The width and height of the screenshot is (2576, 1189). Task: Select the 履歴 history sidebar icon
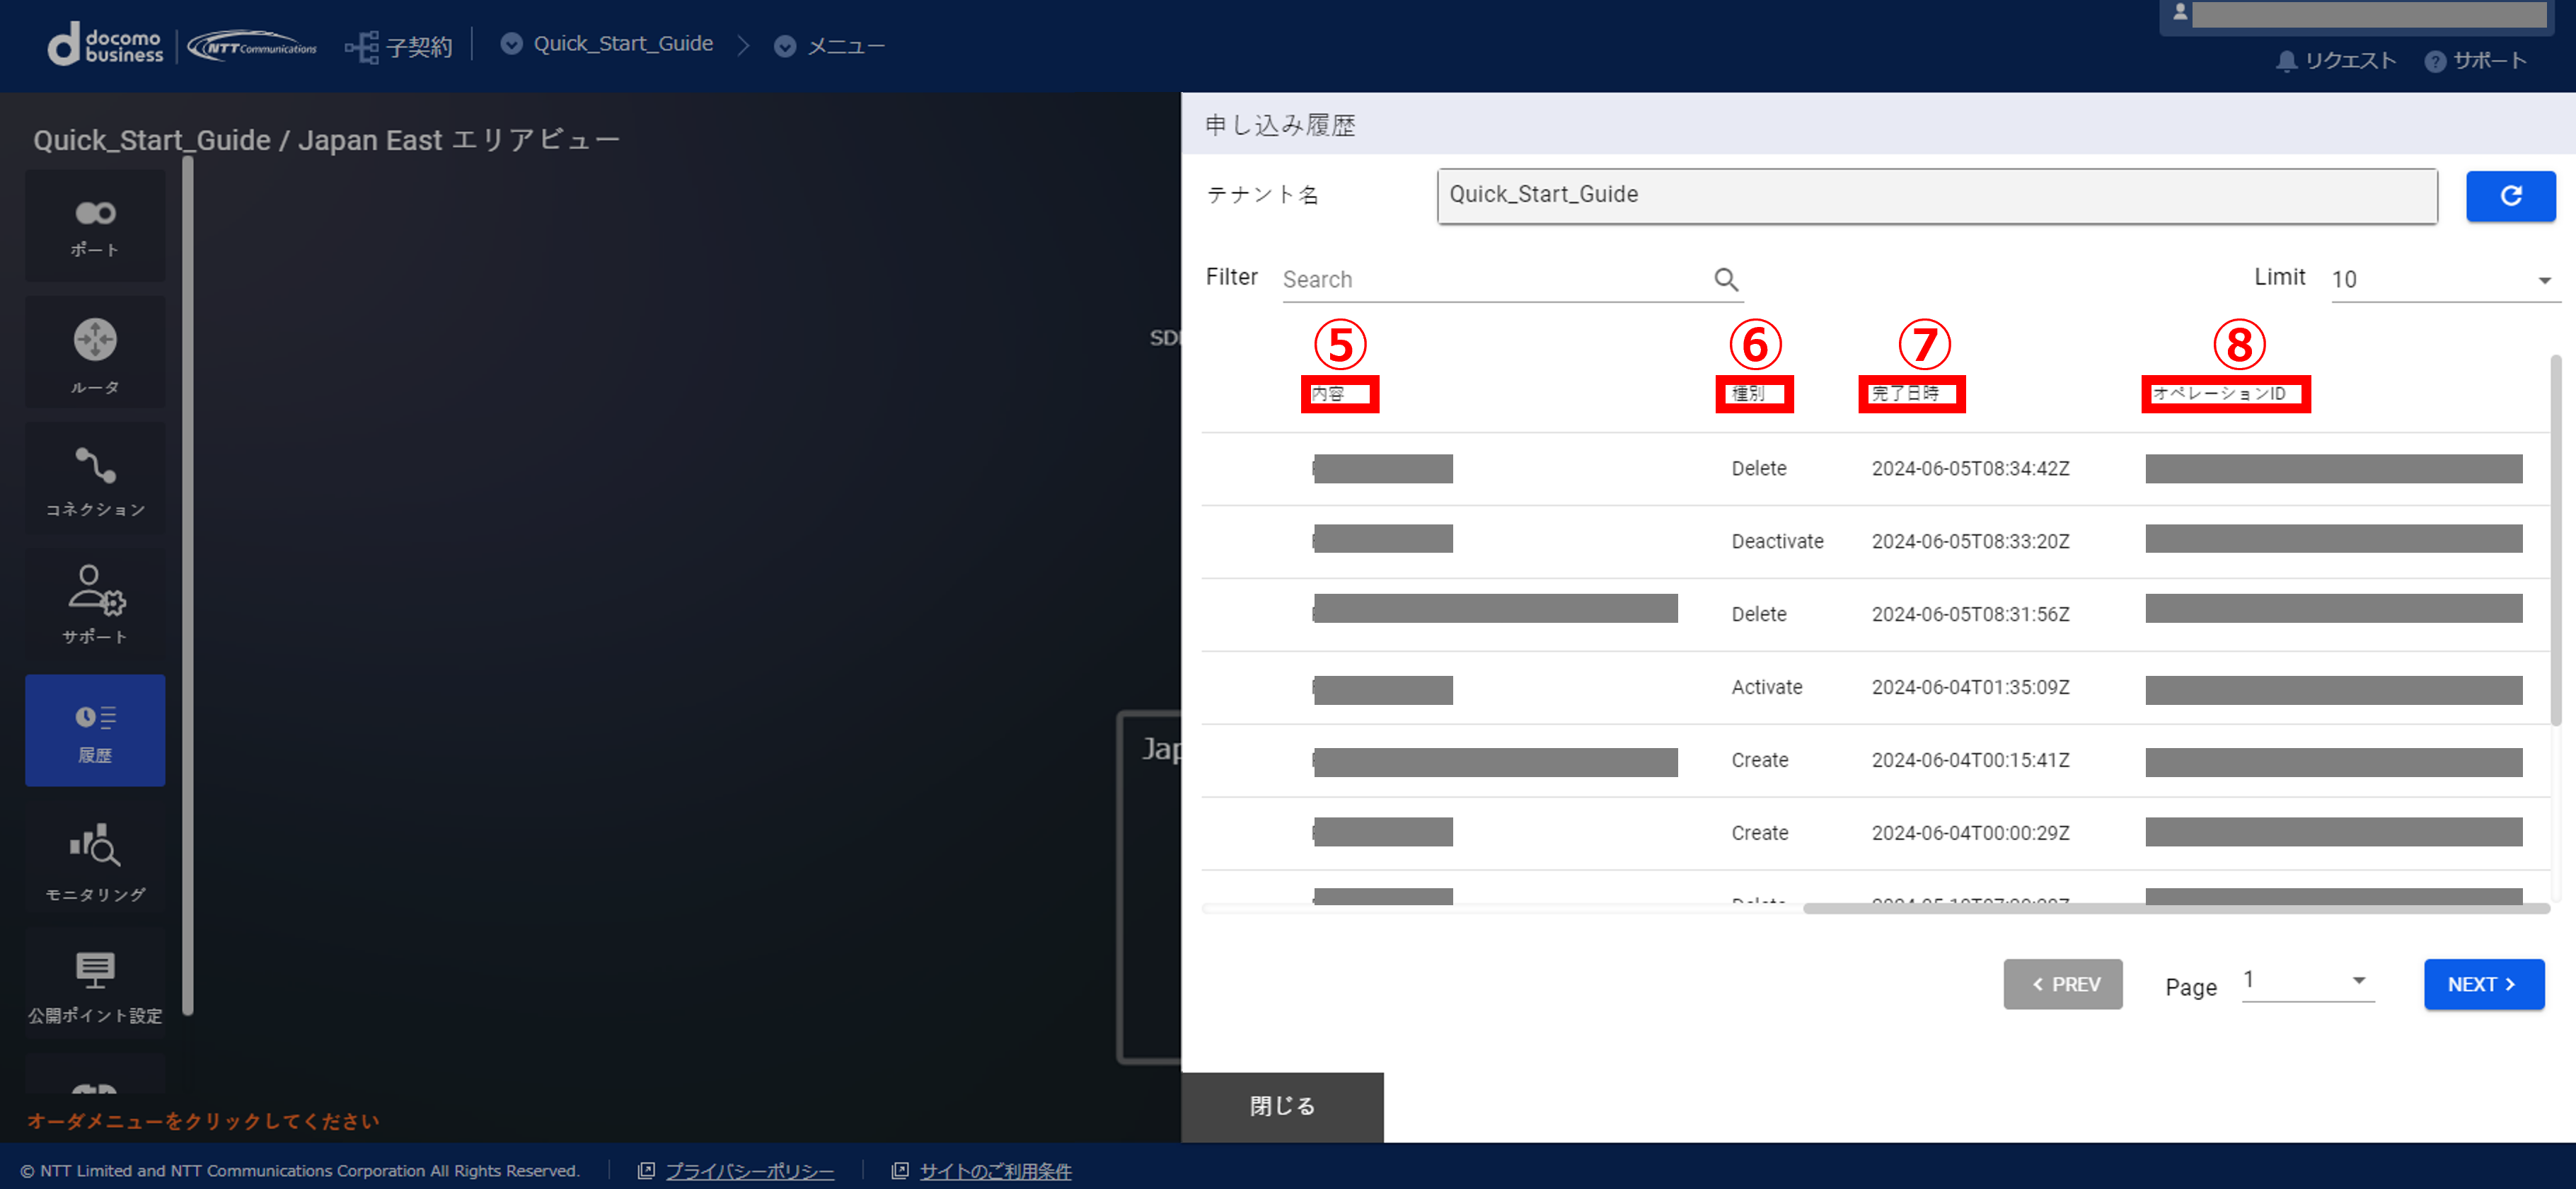pos(95,730)
